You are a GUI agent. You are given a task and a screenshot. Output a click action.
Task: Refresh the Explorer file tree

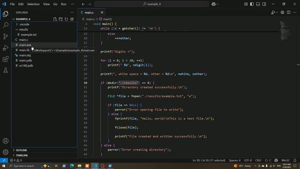coord(66,19)
